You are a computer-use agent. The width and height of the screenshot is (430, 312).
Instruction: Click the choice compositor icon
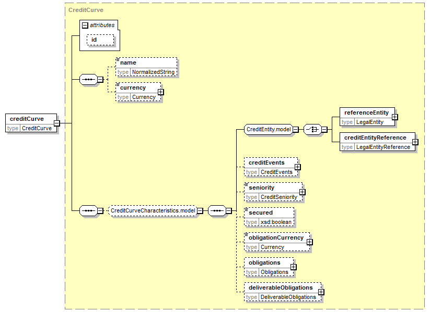[x=312, y=129]
